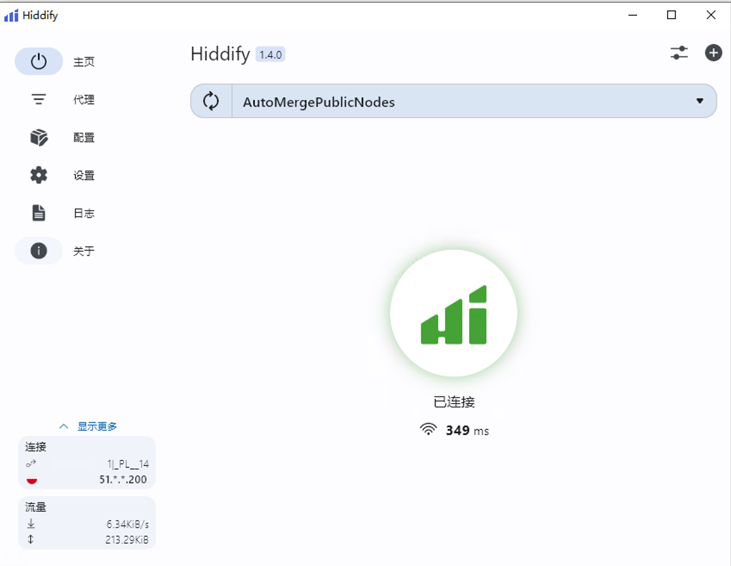Screen dimensions: 731x566
Task: Select the 配置 menu label
Action: click(x=84, y=138)
